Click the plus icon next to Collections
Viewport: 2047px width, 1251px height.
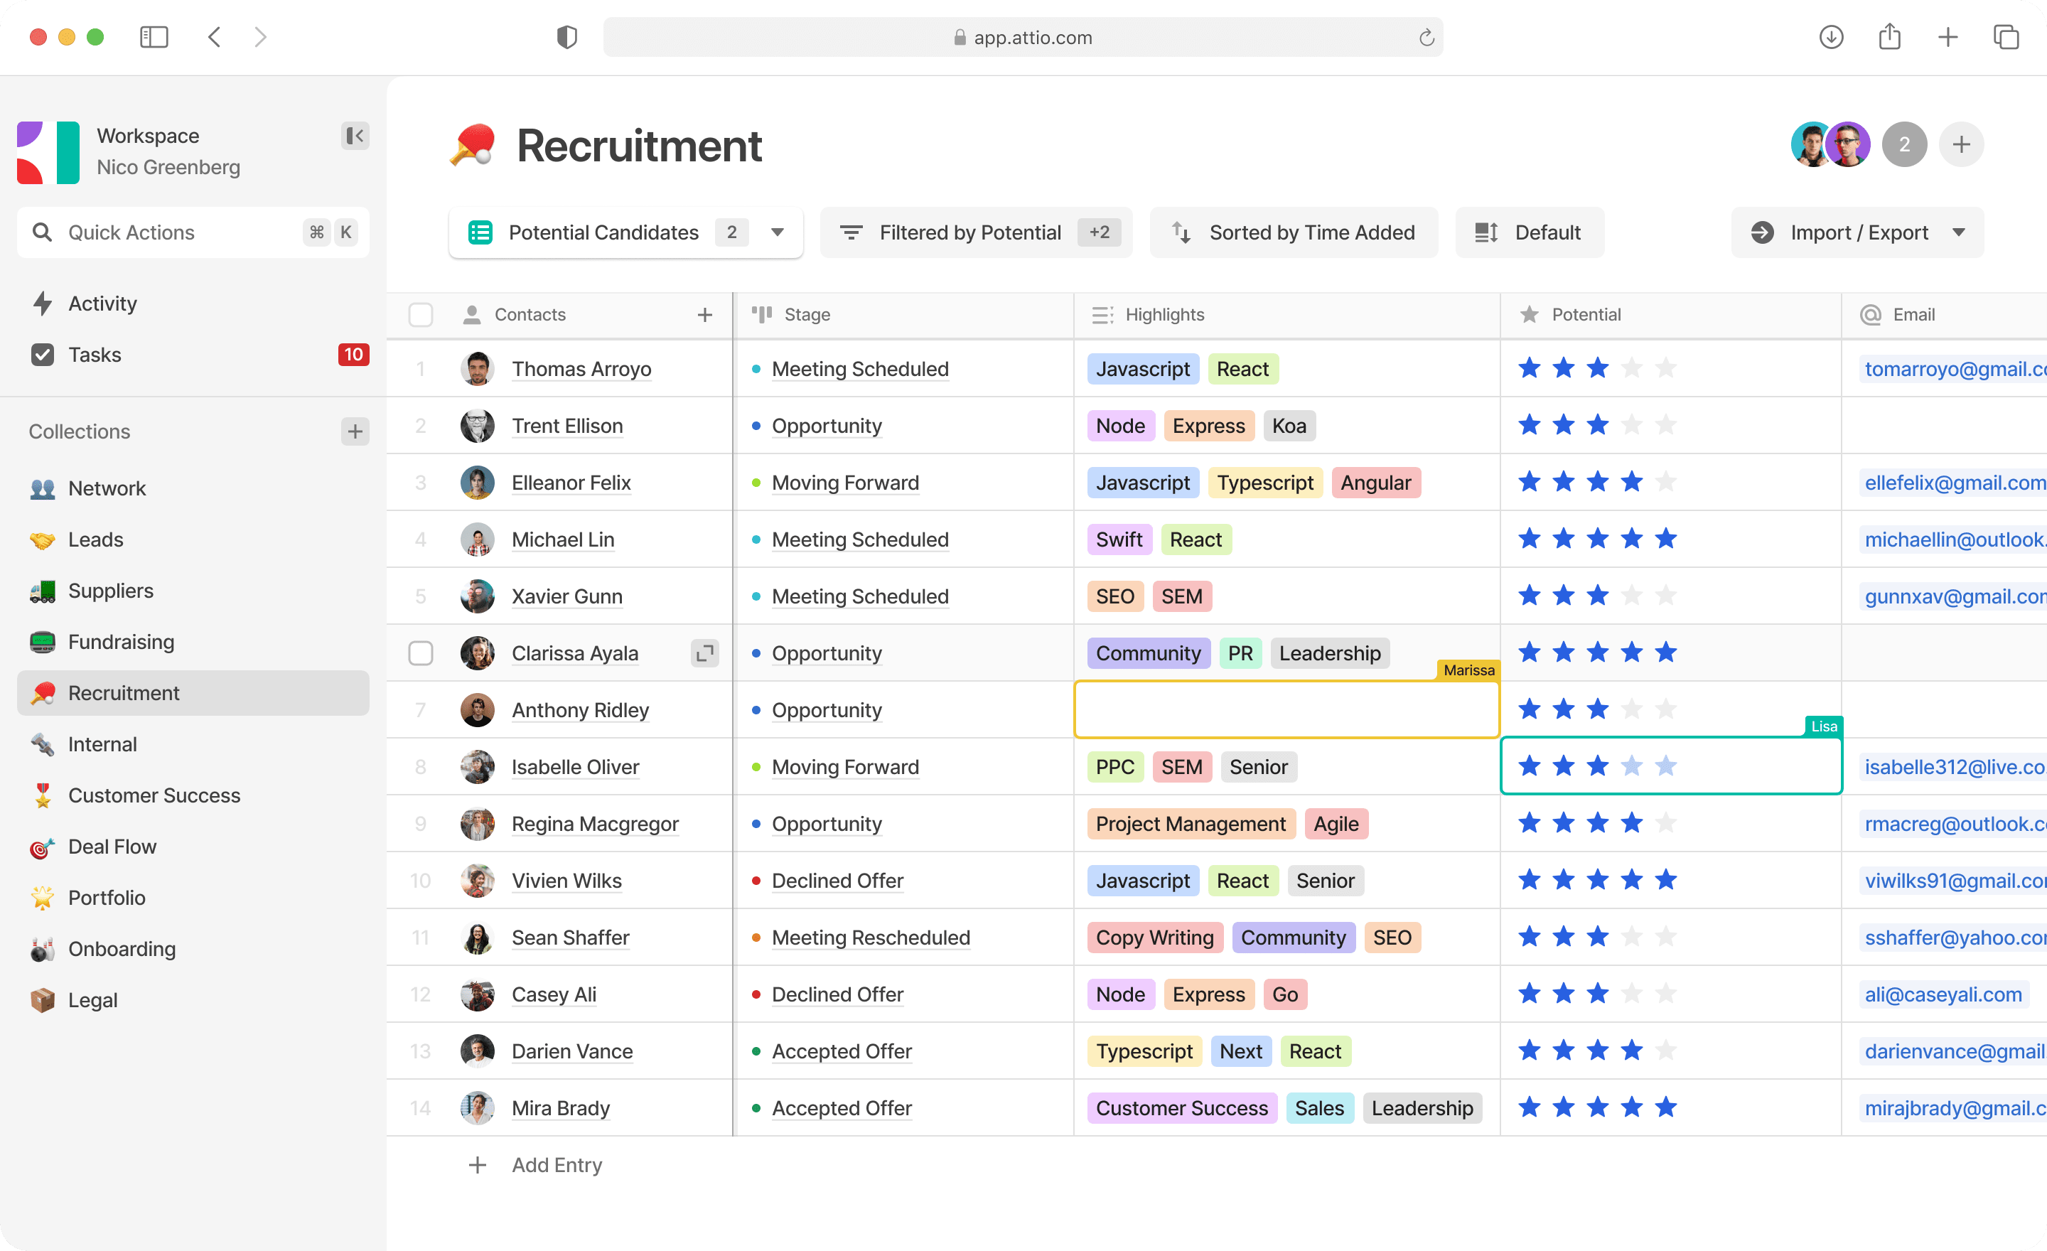click(355, 431)
